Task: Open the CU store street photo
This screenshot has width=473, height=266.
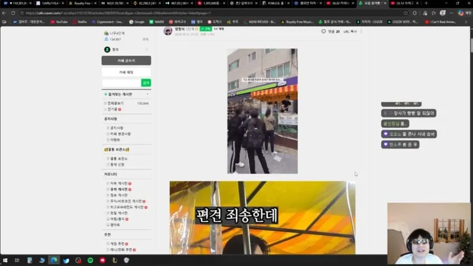Action: coord(263,111)
